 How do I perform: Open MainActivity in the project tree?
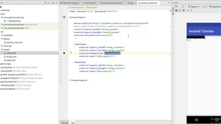click(12, 21)
